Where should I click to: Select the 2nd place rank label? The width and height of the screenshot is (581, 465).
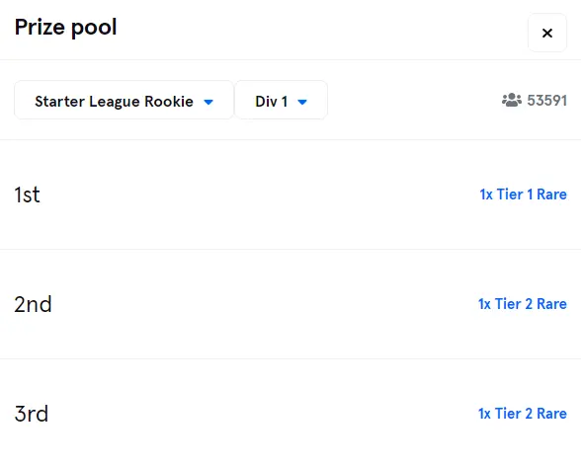tap(33, 304)
